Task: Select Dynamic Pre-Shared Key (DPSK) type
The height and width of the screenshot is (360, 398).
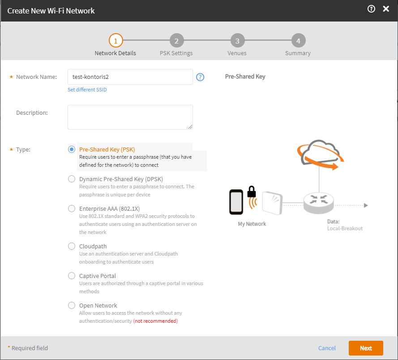Action: (x=72, y=179)
